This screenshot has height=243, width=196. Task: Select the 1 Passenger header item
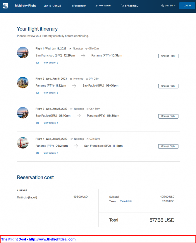pos(79,6)
